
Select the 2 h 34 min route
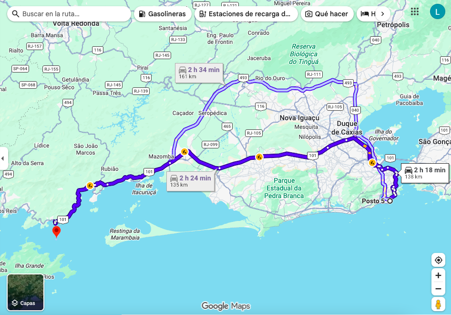pos(199,73)
